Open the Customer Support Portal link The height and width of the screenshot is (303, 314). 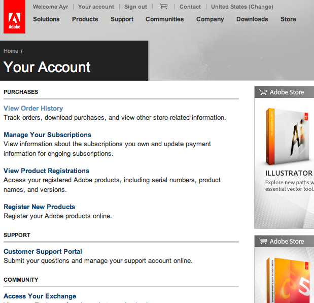pyautogui.click(x=43, y=252)
